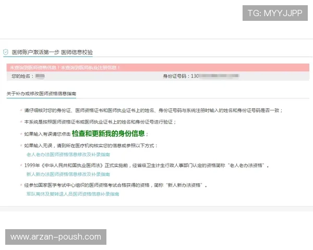Open 老人老办法医师资格信息修改及补录指南 link
Screen dimensions: 313x250
point(68,155)
